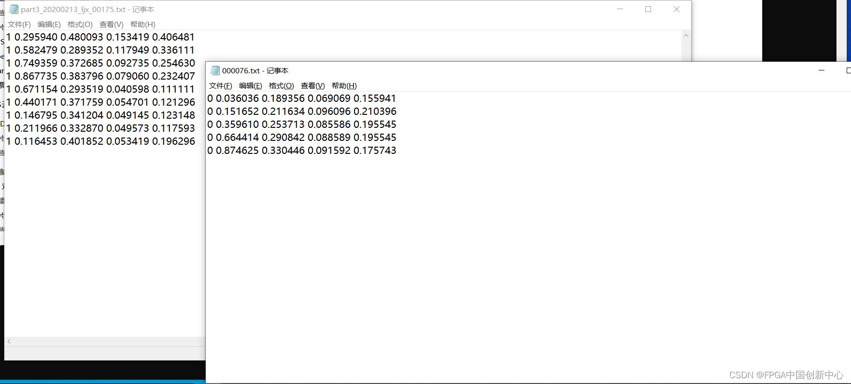Minimize the 000076.txt Notepad window

click(x=822, y=70)
